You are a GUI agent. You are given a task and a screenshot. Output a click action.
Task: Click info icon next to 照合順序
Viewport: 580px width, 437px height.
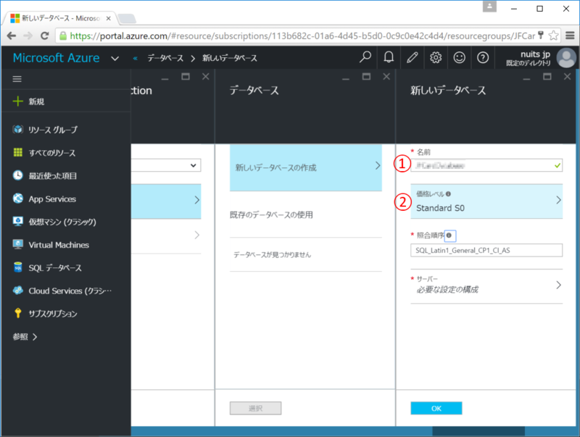[x=449, y=235]
